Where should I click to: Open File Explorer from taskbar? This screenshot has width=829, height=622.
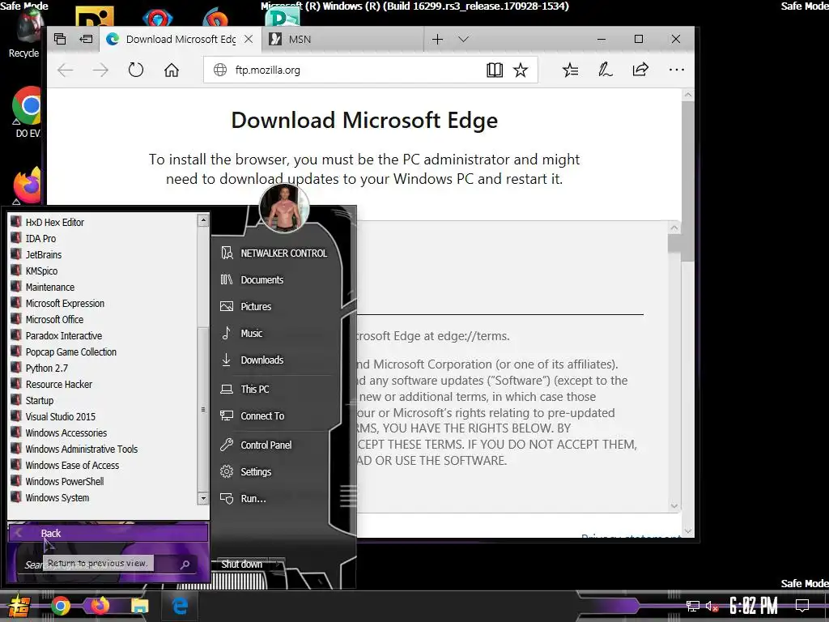[139, 606]
